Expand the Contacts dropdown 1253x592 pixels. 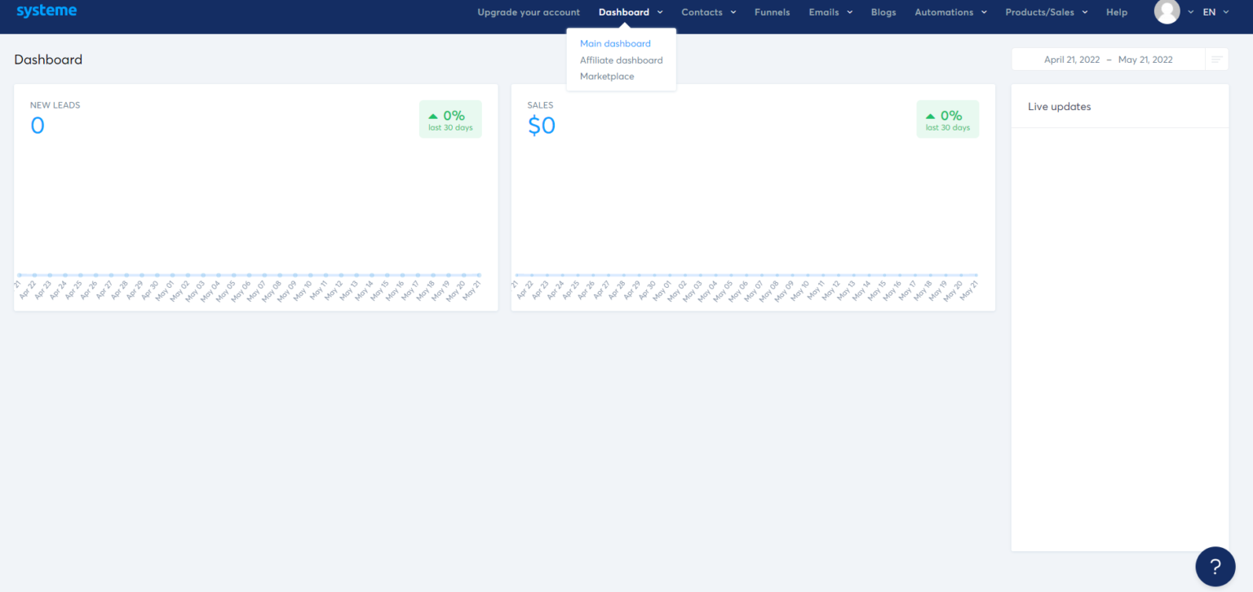pos(708,12)
